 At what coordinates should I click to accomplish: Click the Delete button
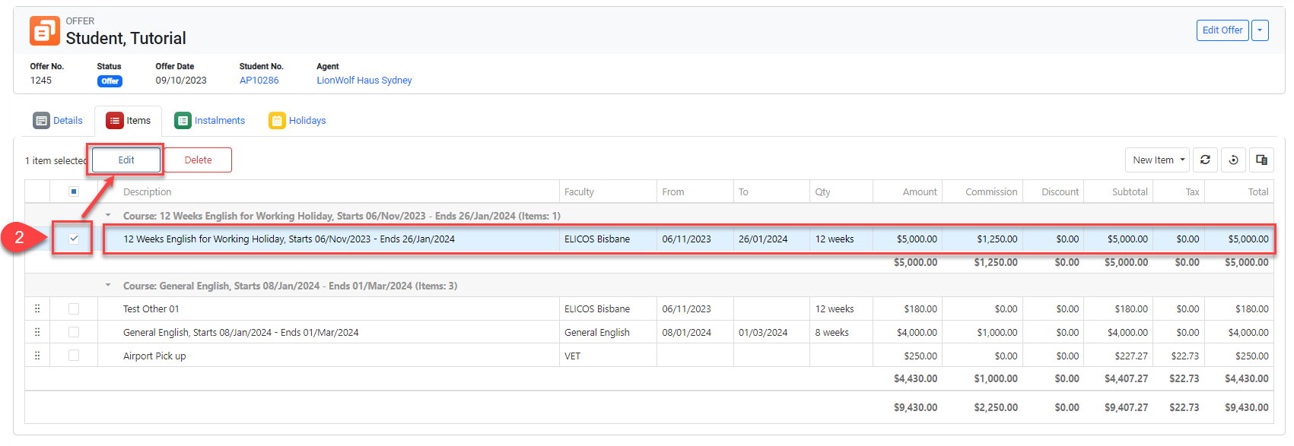(x=198, y=160)
